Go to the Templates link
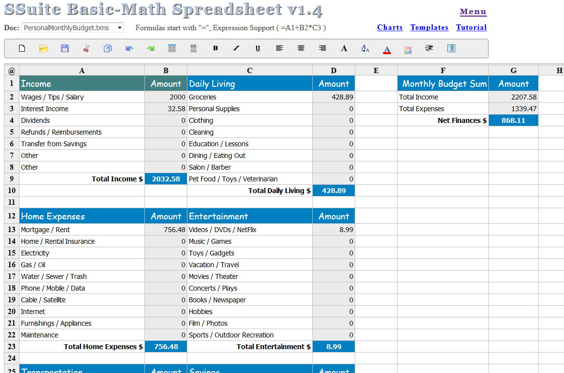The height and width of the screenshot is (373, 564). click(x=429, y=27)
